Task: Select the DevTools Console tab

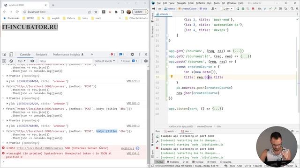Action: click(25, 55)
